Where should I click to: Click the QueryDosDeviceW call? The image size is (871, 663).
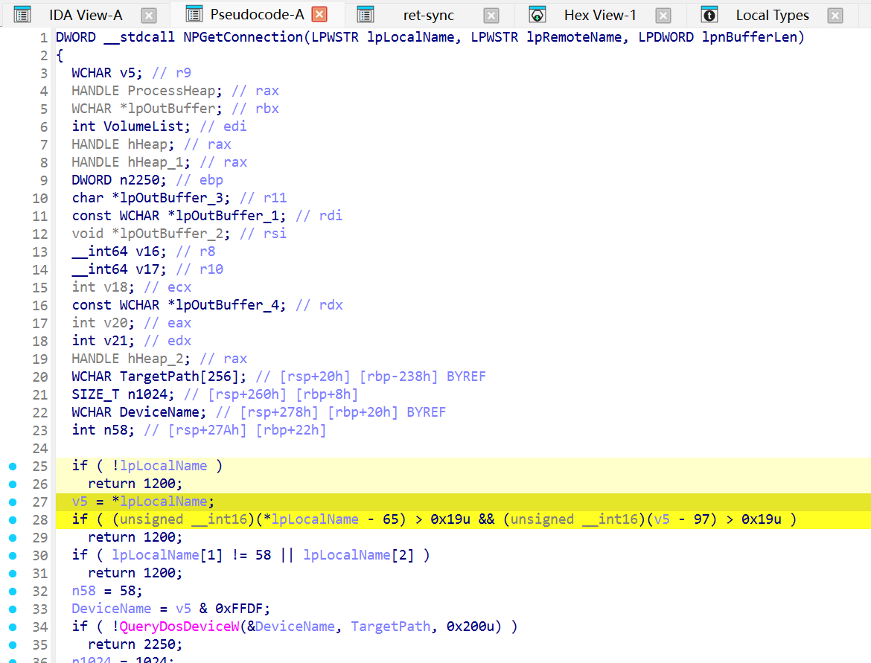pyautogui.click(x=179, y=627)
